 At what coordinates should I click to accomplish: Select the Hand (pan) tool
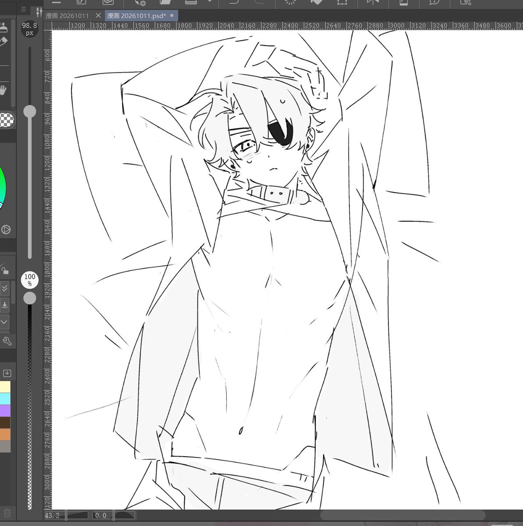[4, 90]
